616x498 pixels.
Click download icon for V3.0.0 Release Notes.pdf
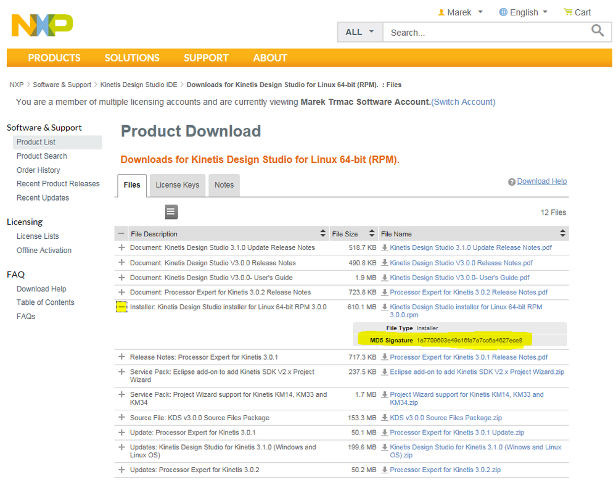(385, 263)
